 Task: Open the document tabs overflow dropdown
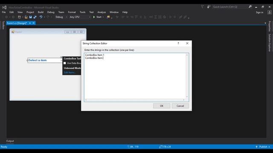point(265,23)
